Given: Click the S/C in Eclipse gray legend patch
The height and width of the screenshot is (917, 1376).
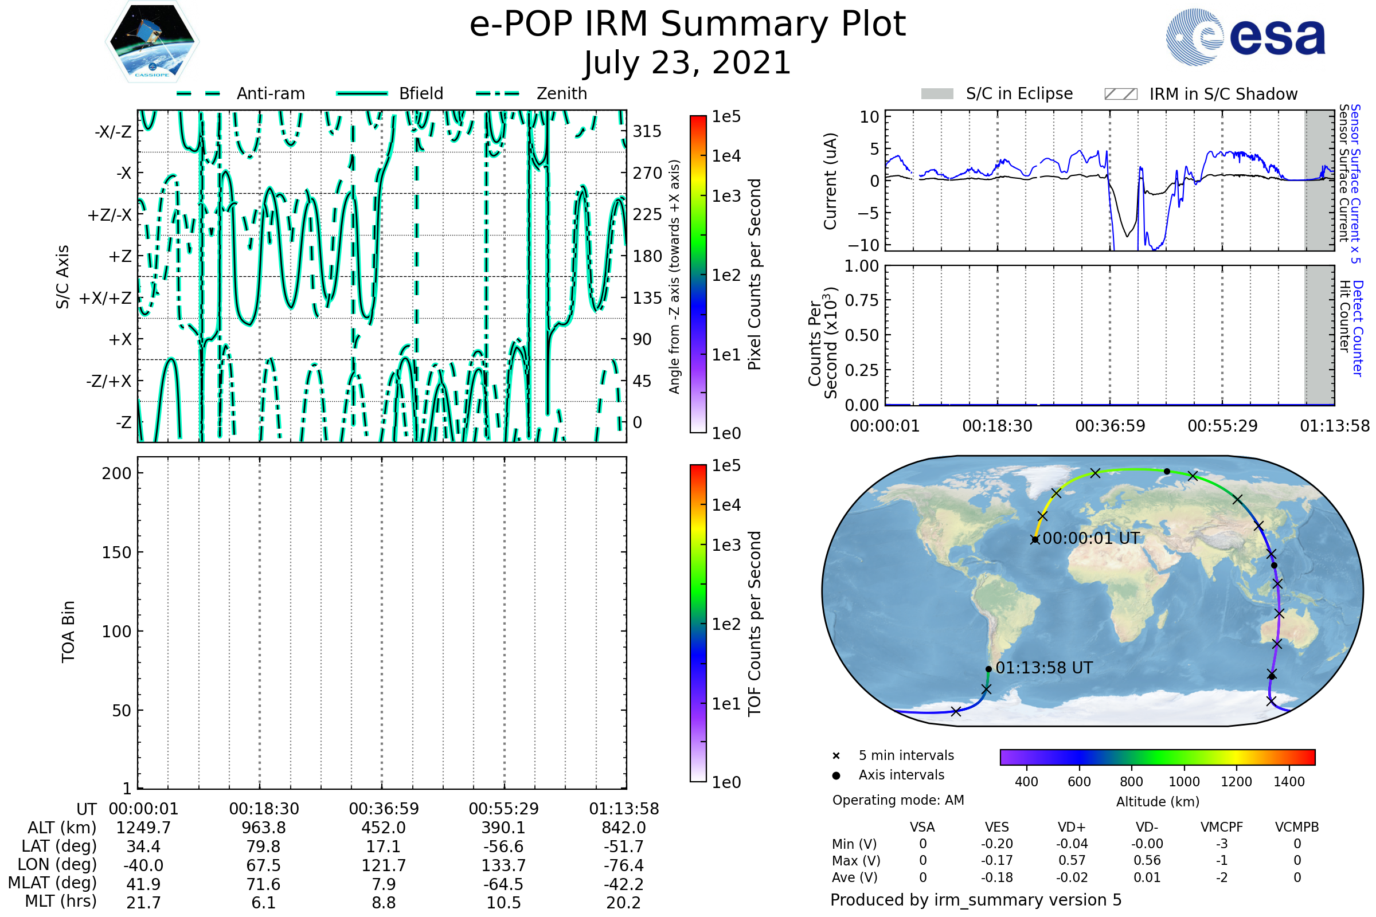Looking at the screenshot, I should click(x=937, y=94).
